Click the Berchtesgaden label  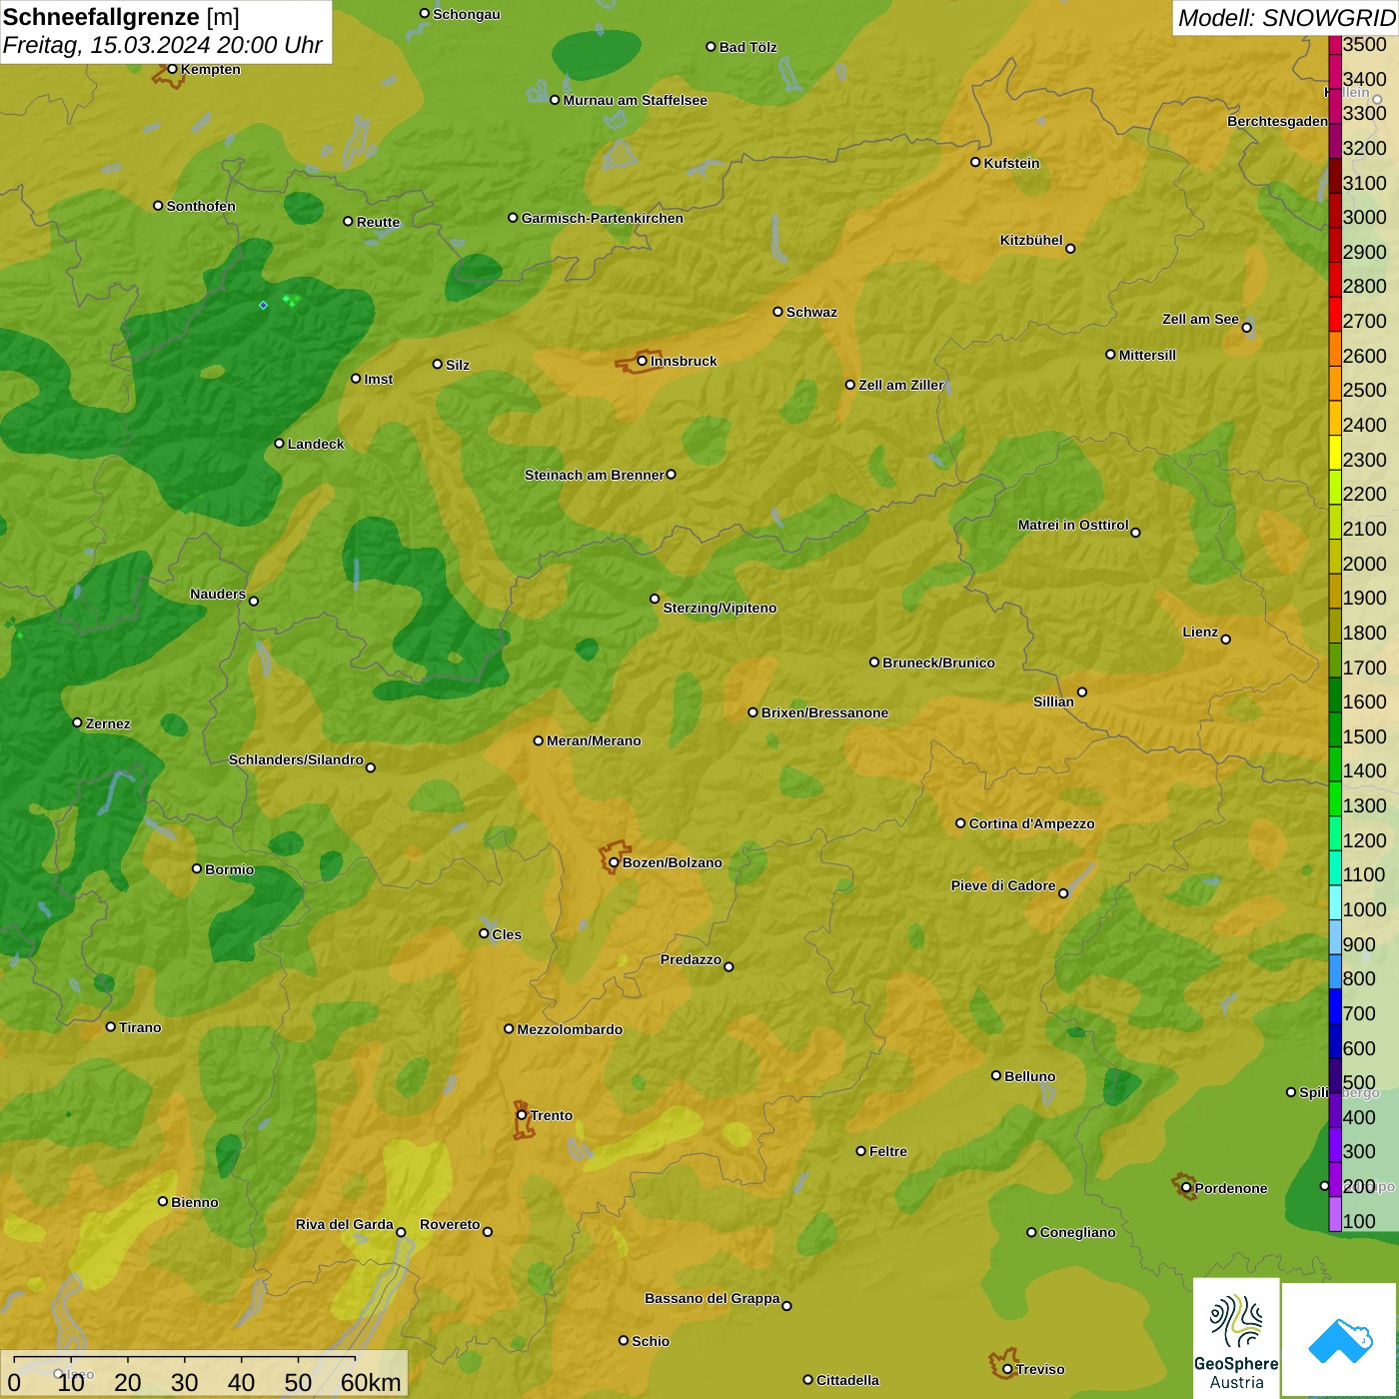pyautogui.click(x=1277, y=121)
